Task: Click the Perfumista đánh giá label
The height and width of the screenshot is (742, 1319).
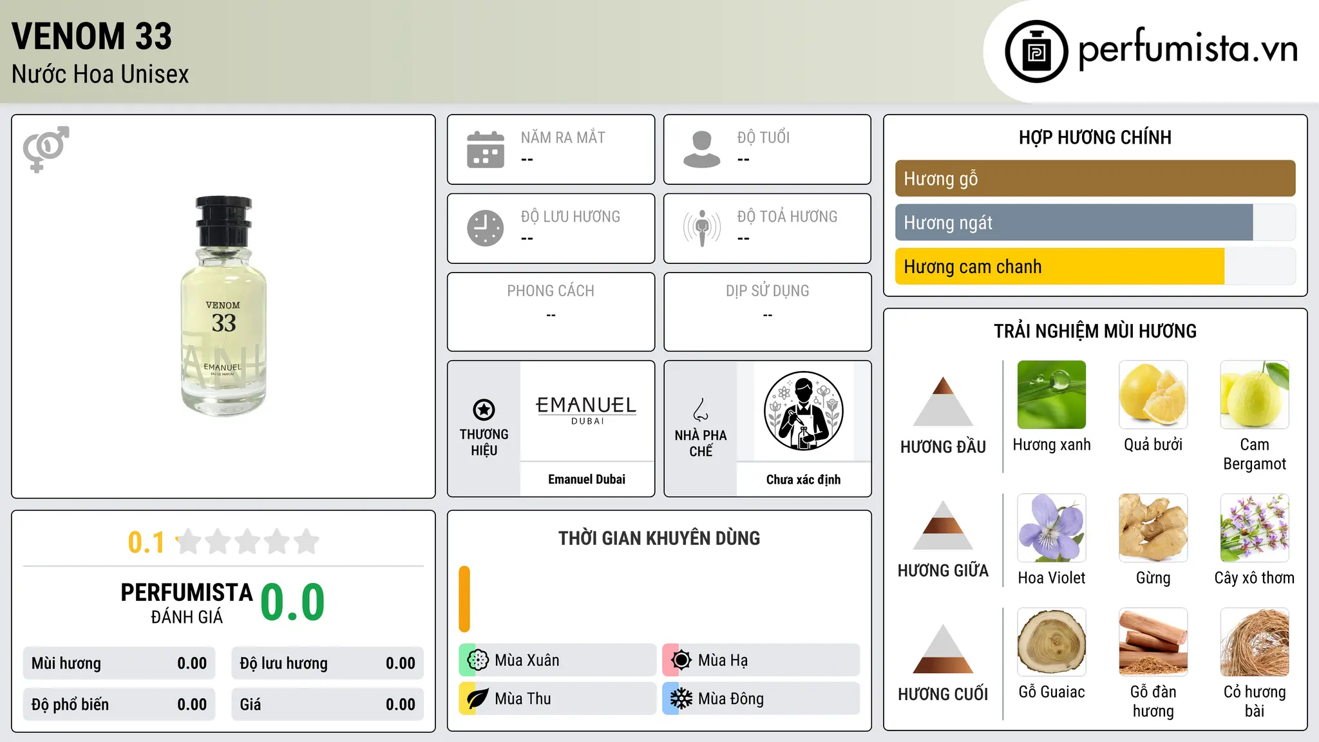Action: 187,603
